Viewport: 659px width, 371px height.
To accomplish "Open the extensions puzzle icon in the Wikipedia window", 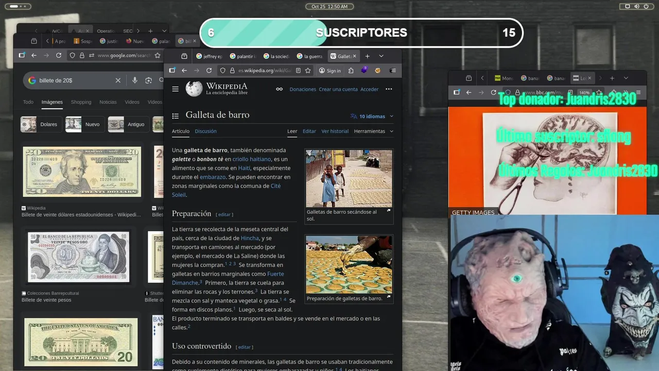I will coord(351,71).
